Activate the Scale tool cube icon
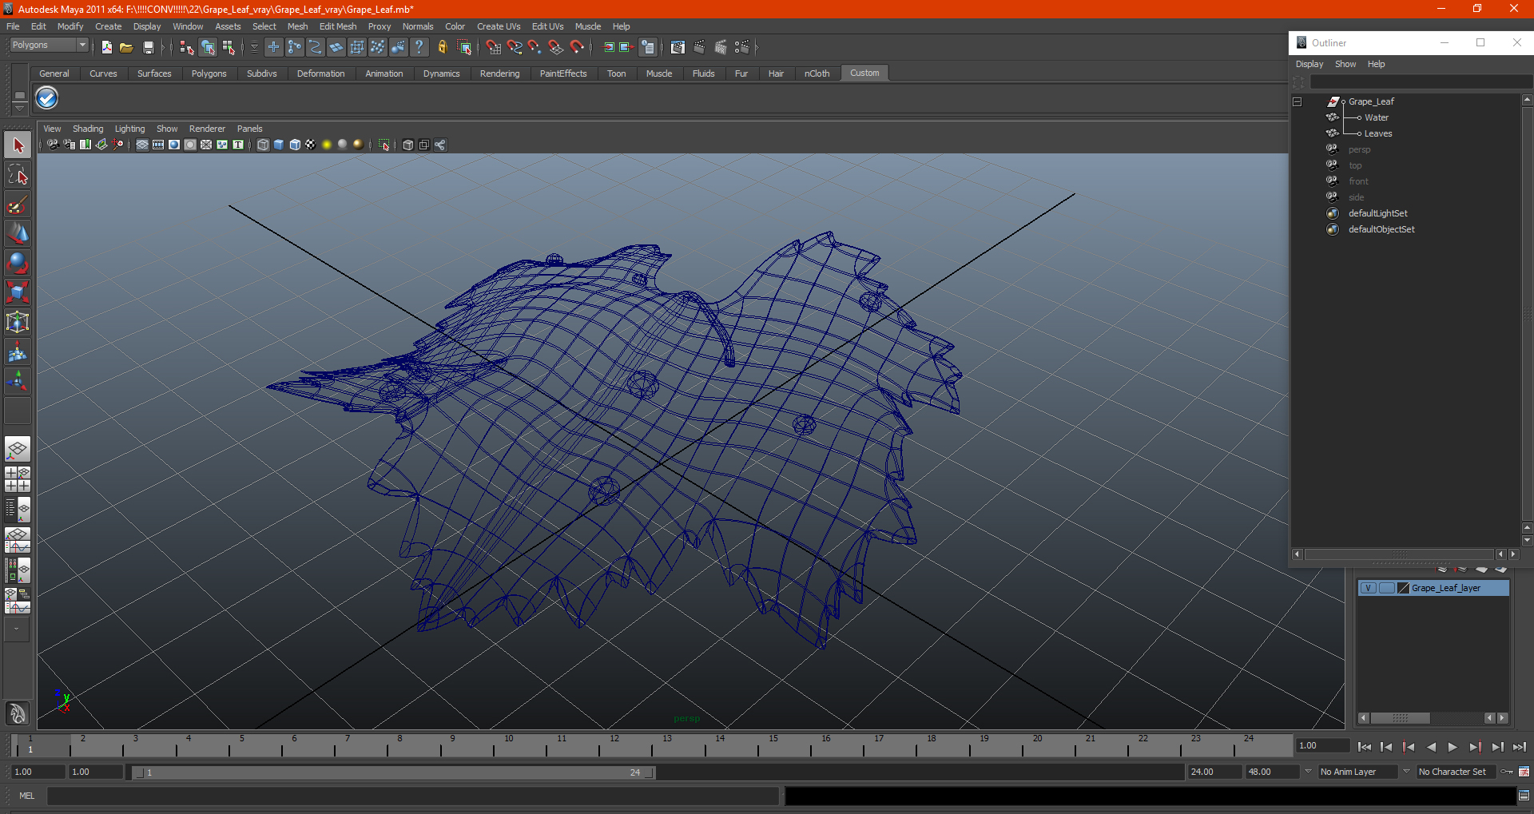The image size is (1534, 814). 18,292
